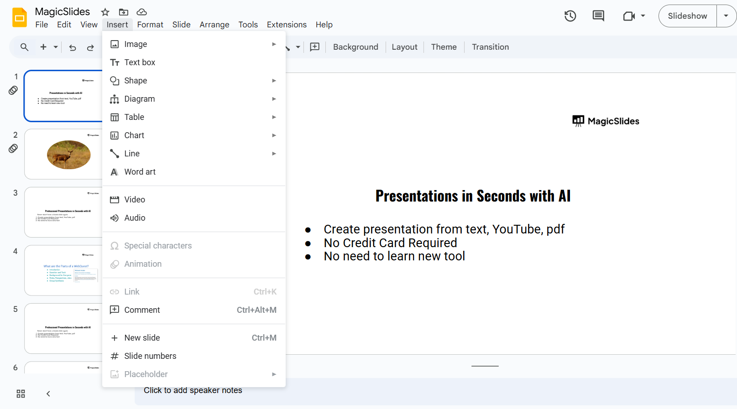Click the Diagram icon in Insert menu

click(x=115, y=99)
